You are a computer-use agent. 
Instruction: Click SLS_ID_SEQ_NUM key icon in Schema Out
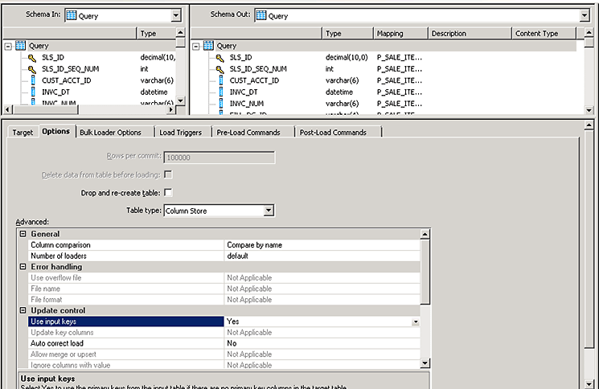(221, 69)
